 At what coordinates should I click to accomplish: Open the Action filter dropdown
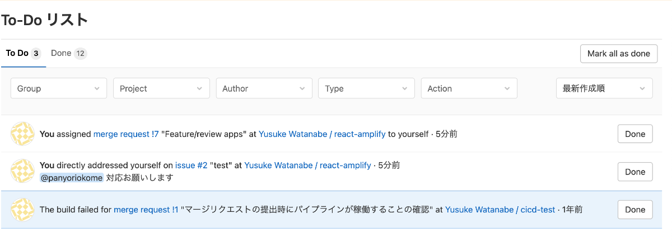click(x=469, y=88)
